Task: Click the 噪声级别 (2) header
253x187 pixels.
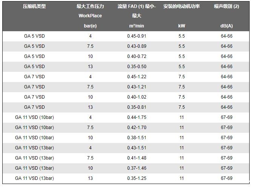Action: 227,6
